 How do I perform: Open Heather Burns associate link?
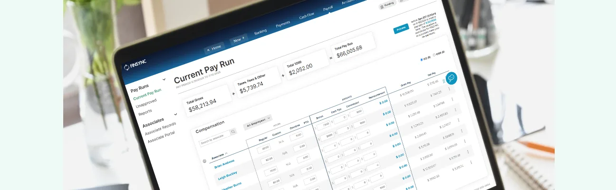tap(231, 185)
